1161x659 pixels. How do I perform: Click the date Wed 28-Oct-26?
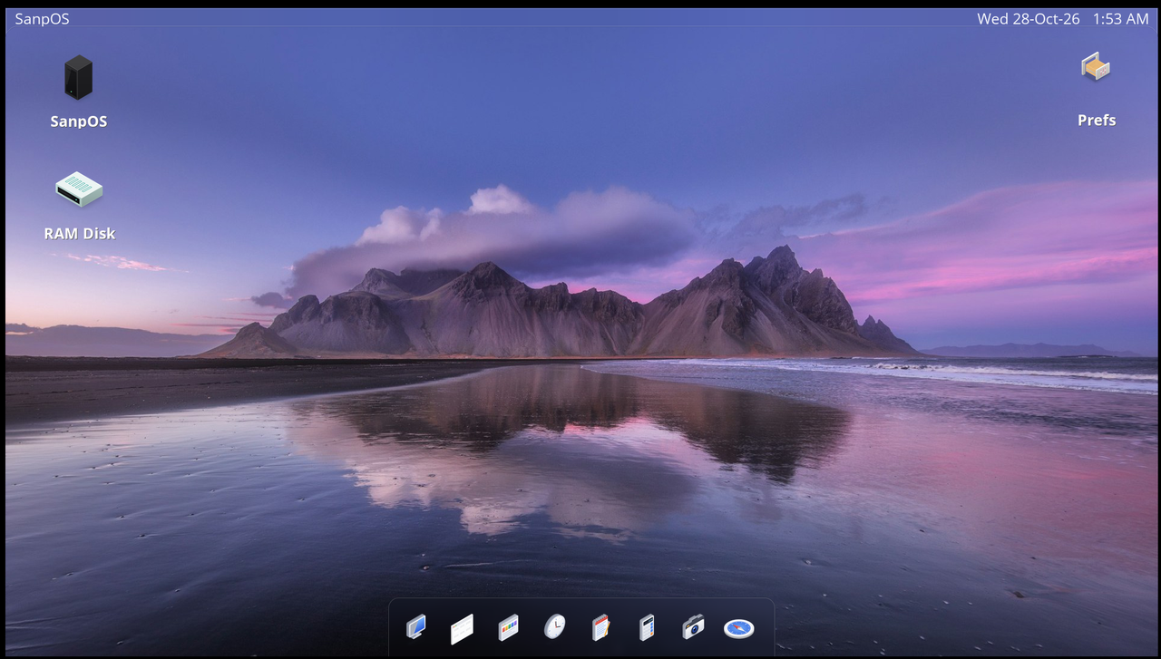[x=1029, y=19]
